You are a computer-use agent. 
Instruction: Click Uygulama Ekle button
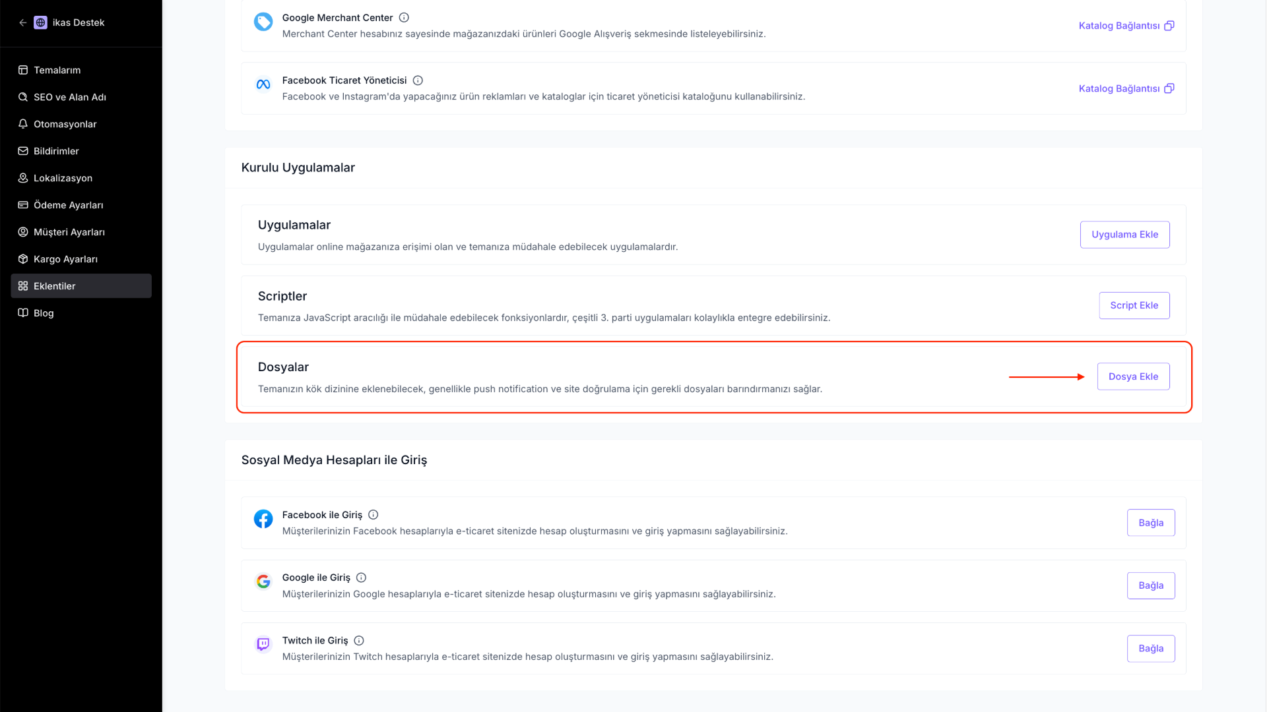coord(1124,235)
